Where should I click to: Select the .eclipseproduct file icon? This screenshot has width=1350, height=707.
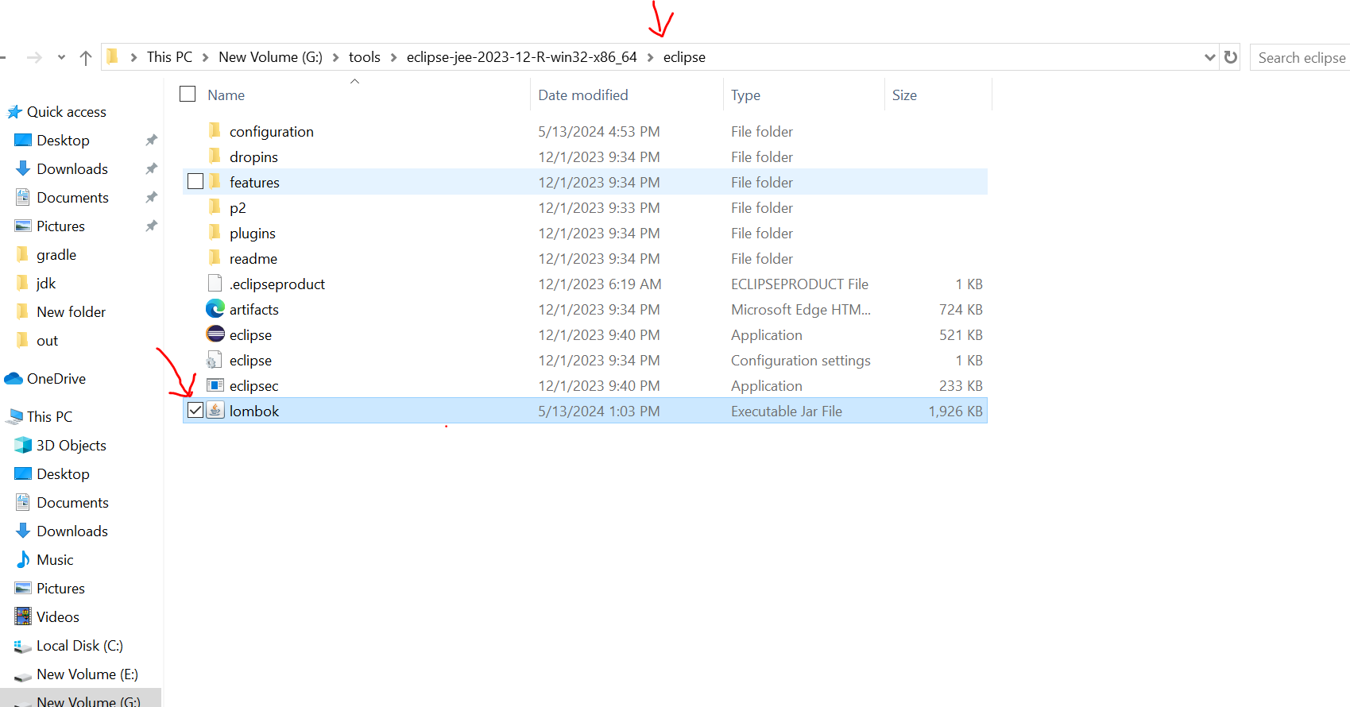pos(215,284)
